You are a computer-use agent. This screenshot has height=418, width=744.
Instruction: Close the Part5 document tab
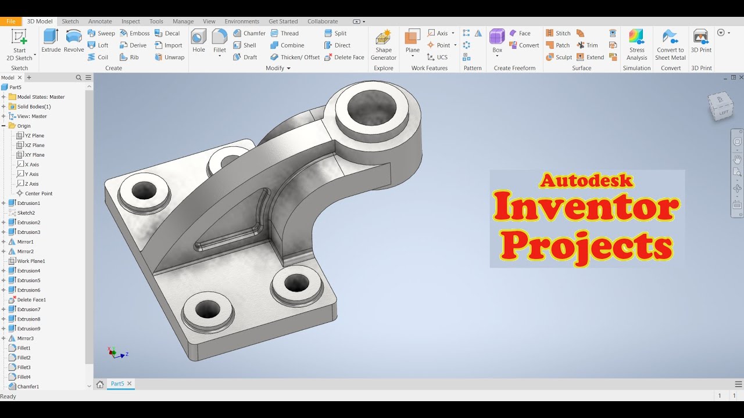pyautogui.click(x=130, y=384)
